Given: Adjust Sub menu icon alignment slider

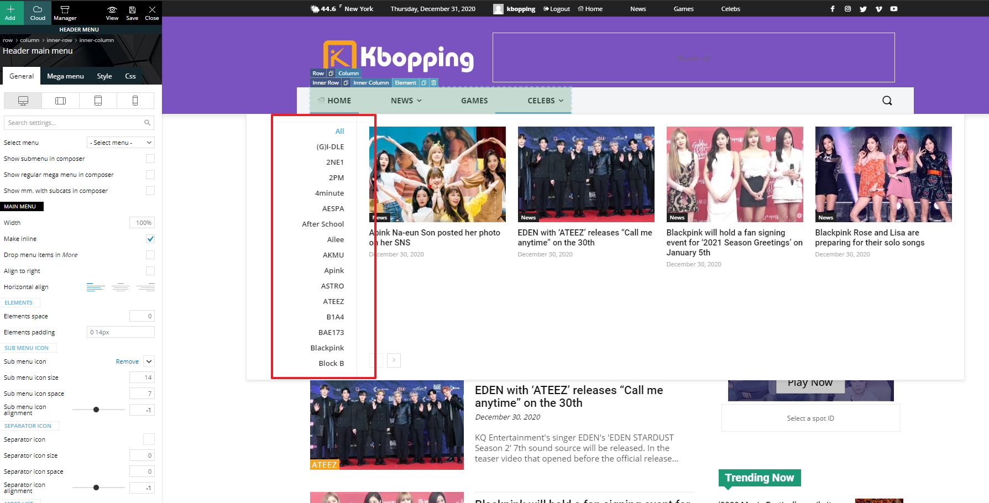Looking at the screenshot, I should pyautogui.click(x=96, y=410).
